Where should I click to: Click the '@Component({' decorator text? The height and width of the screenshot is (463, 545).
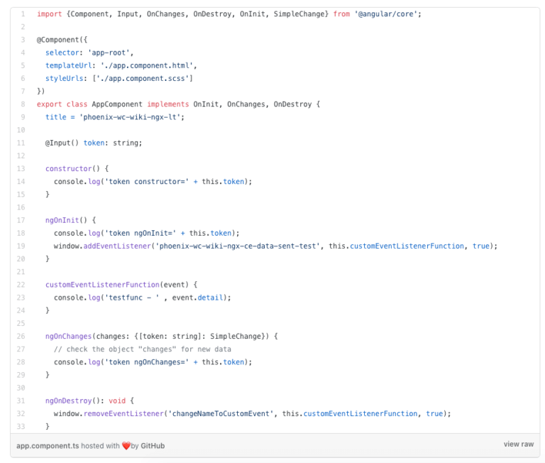(62, 40)
